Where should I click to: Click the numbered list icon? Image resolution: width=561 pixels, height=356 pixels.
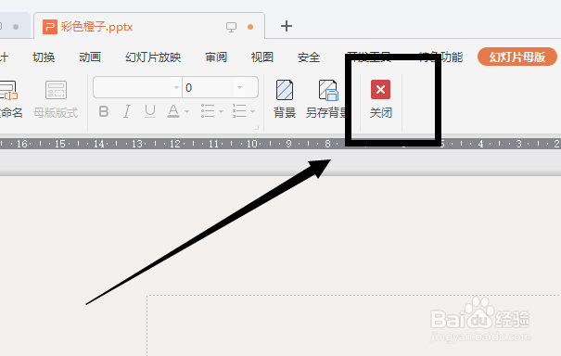[239, 111]
